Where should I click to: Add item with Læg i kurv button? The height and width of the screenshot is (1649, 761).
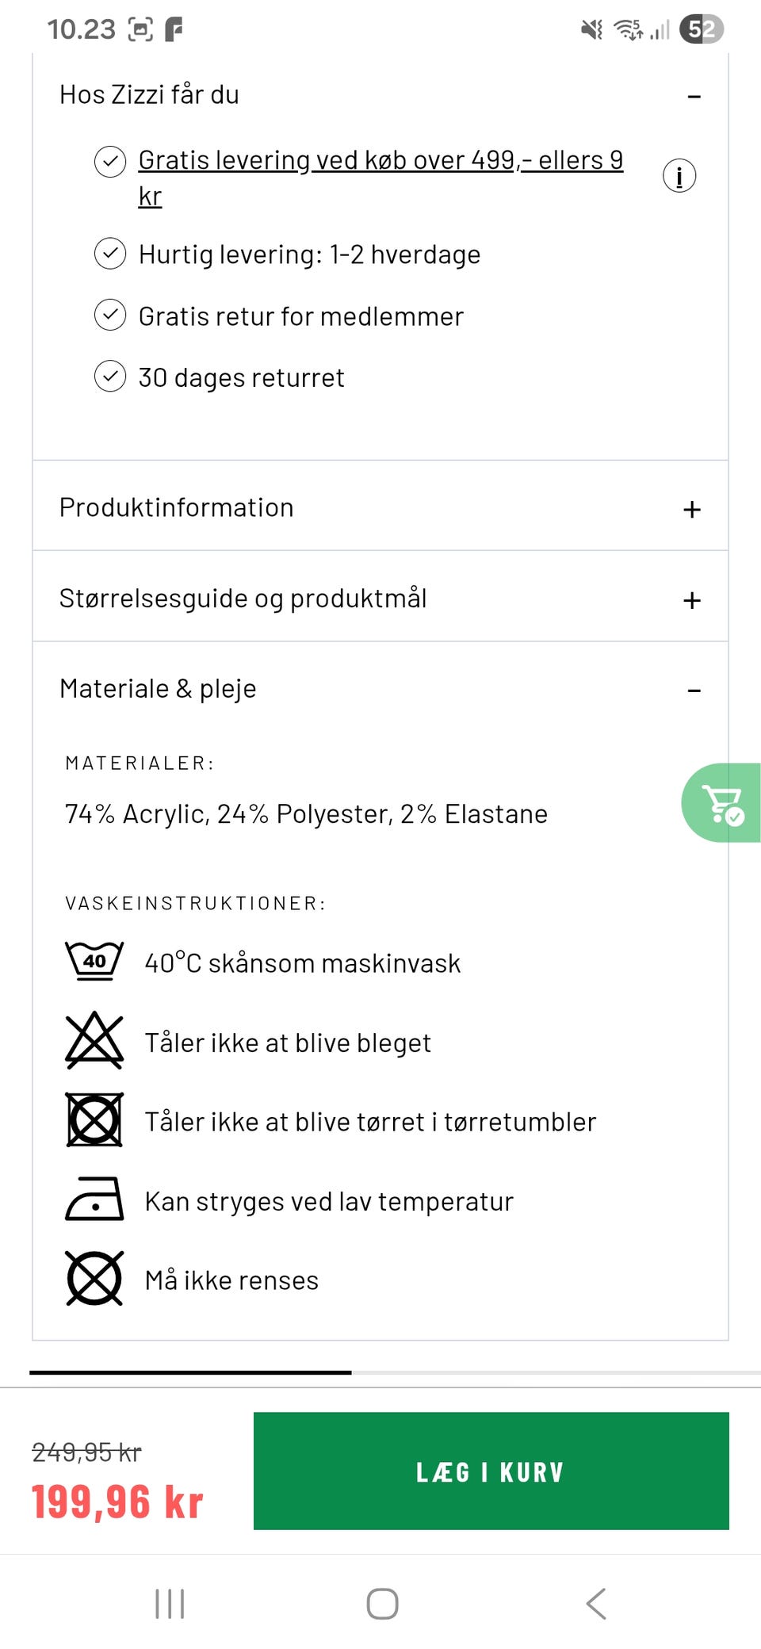tap(491, 1471)
